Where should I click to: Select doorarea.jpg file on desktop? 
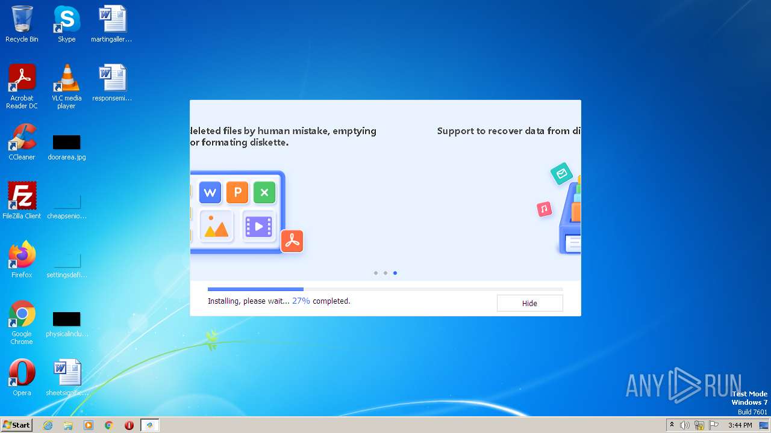(66, 147)
